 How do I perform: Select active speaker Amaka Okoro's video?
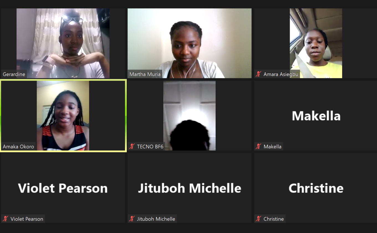tap(63, 116)
